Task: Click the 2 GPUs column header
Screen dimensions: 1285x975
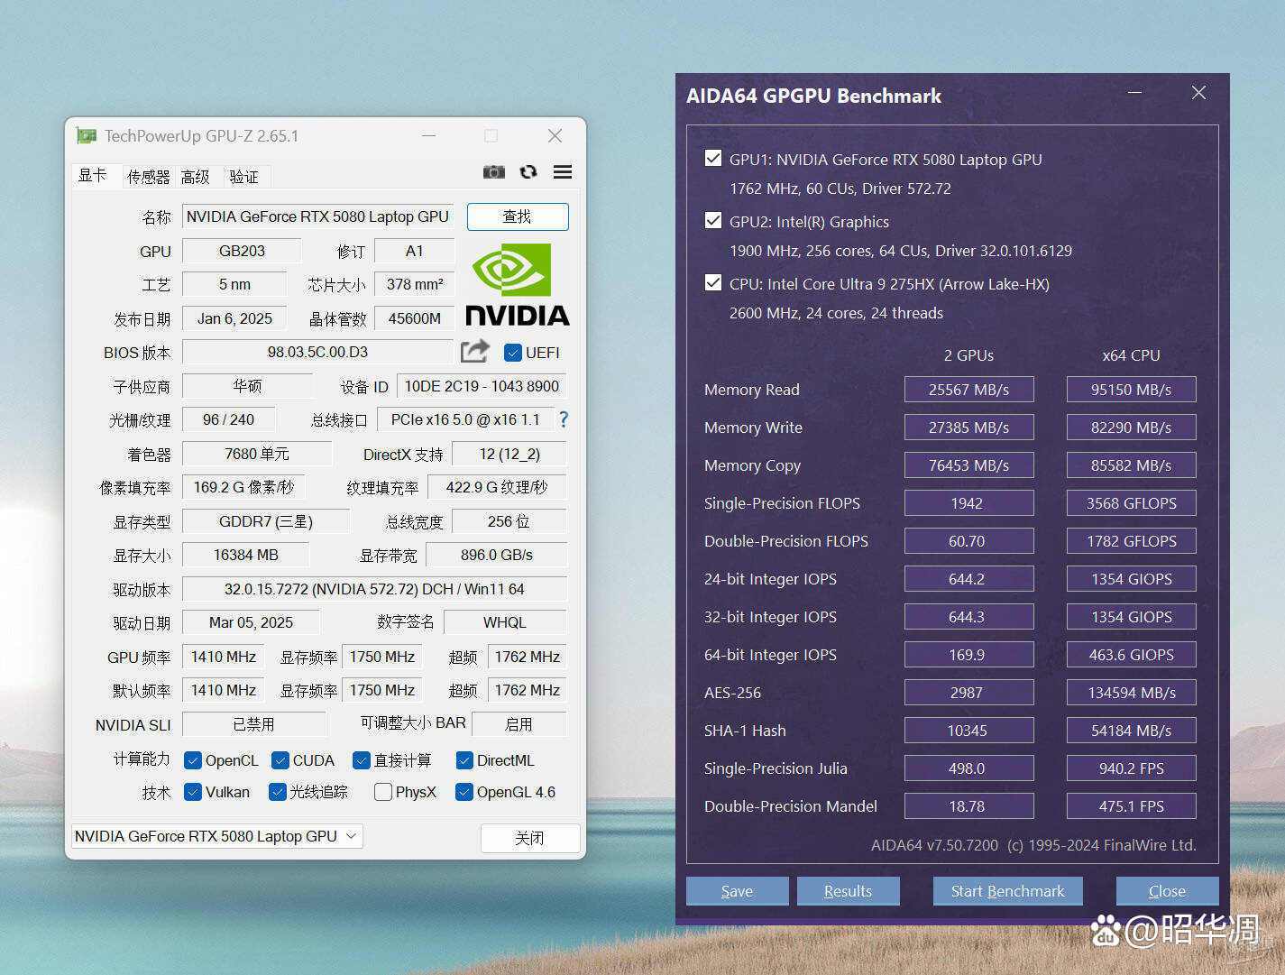Action: [968, 355]
